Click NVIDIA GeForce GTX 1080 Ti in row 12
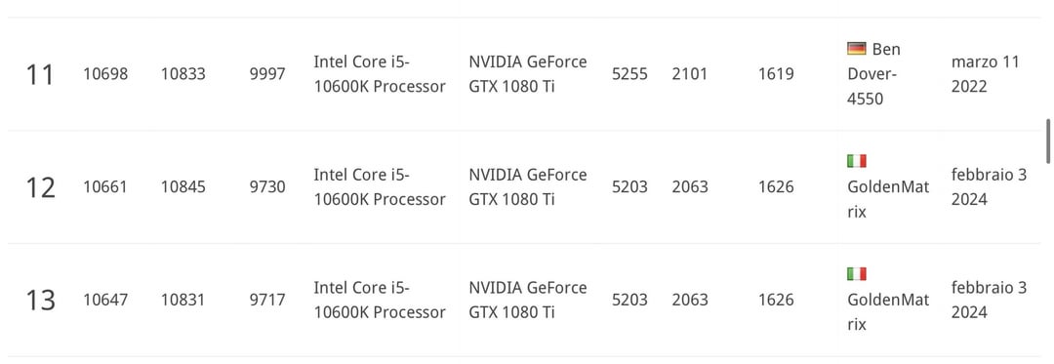The height and width of the screenshot is (364, 1054). pos(528,186)
